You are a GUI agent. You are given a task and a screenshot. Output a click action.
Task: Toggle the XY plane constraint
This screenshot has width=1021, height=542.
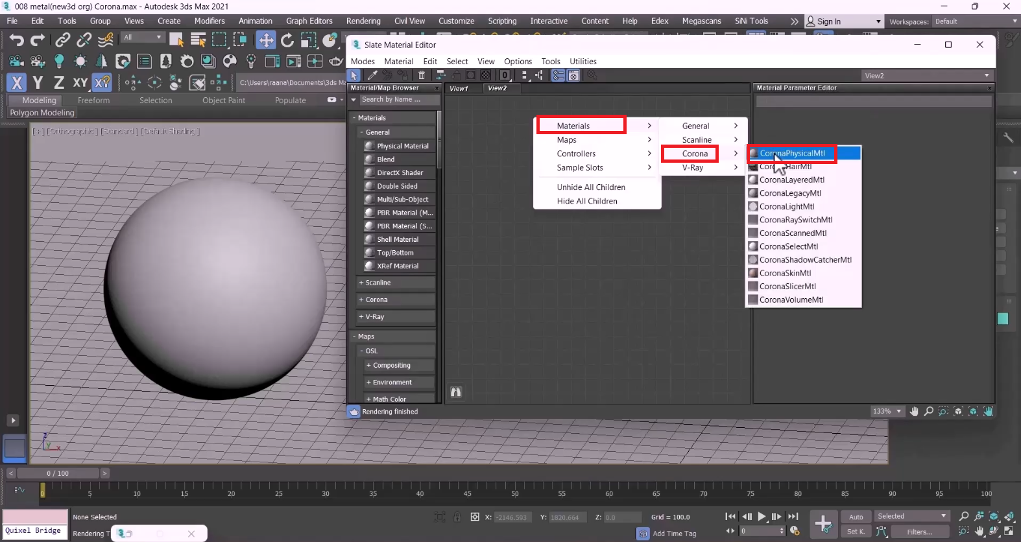80,82
